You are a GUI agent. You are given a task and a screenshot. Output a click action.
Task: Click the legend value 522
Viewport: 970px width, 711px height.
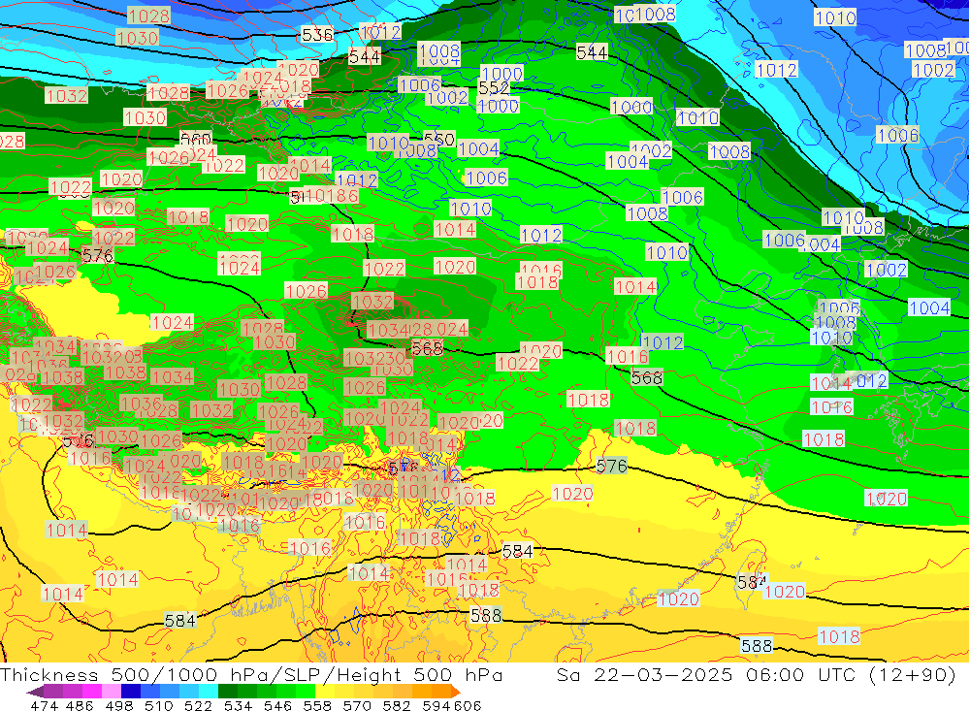(198, 705)
